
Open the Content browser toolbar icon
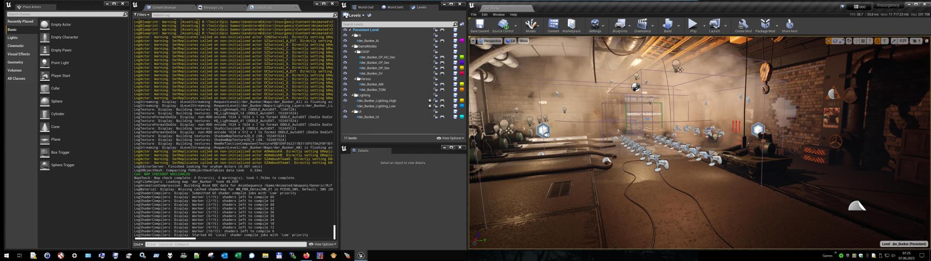(553, 26)
